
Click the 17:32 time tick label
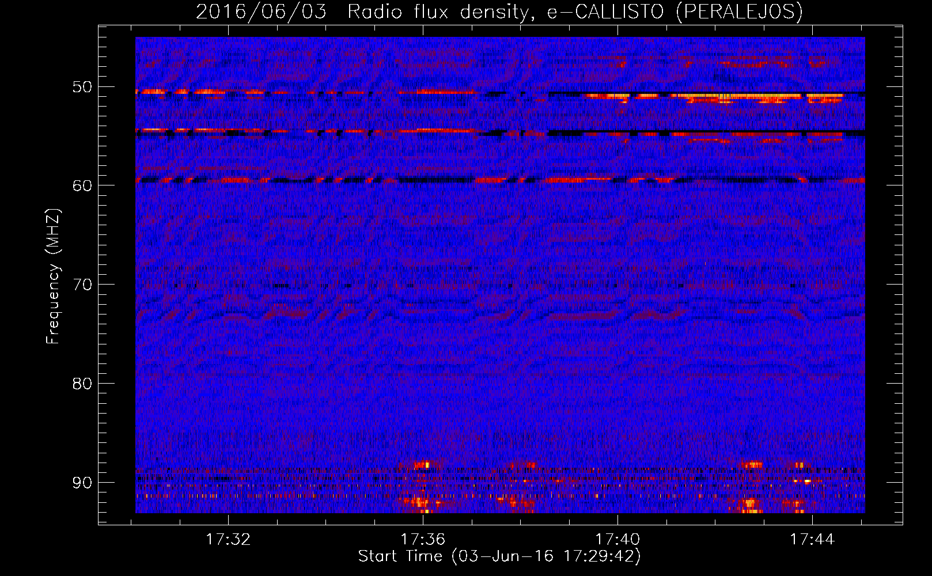point(229,539)
